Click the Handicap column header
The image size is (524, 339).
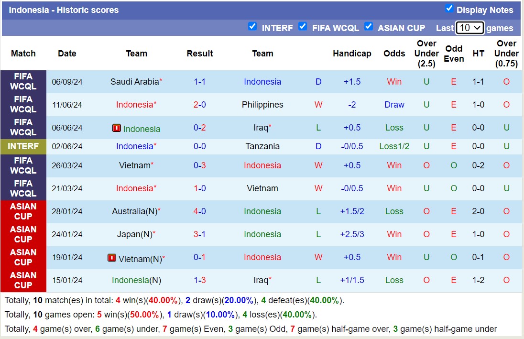click(x=352, y=54)
